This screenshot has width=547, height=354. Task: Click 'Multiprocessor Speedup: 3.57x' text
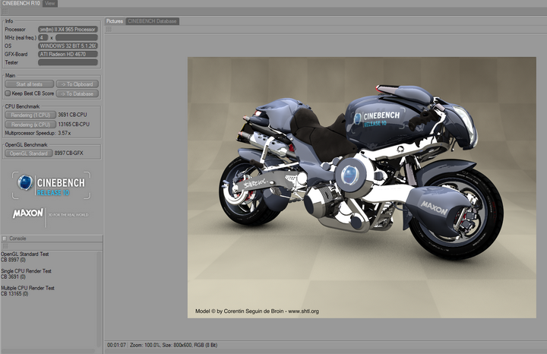click(38, 133)
